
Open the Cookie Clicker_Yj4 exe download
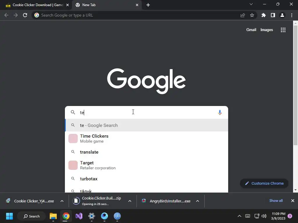pos(30,201)
